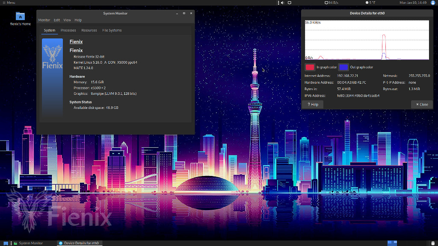Change the red In graph color swatch
Screen dimensions: 438x246
310,67
